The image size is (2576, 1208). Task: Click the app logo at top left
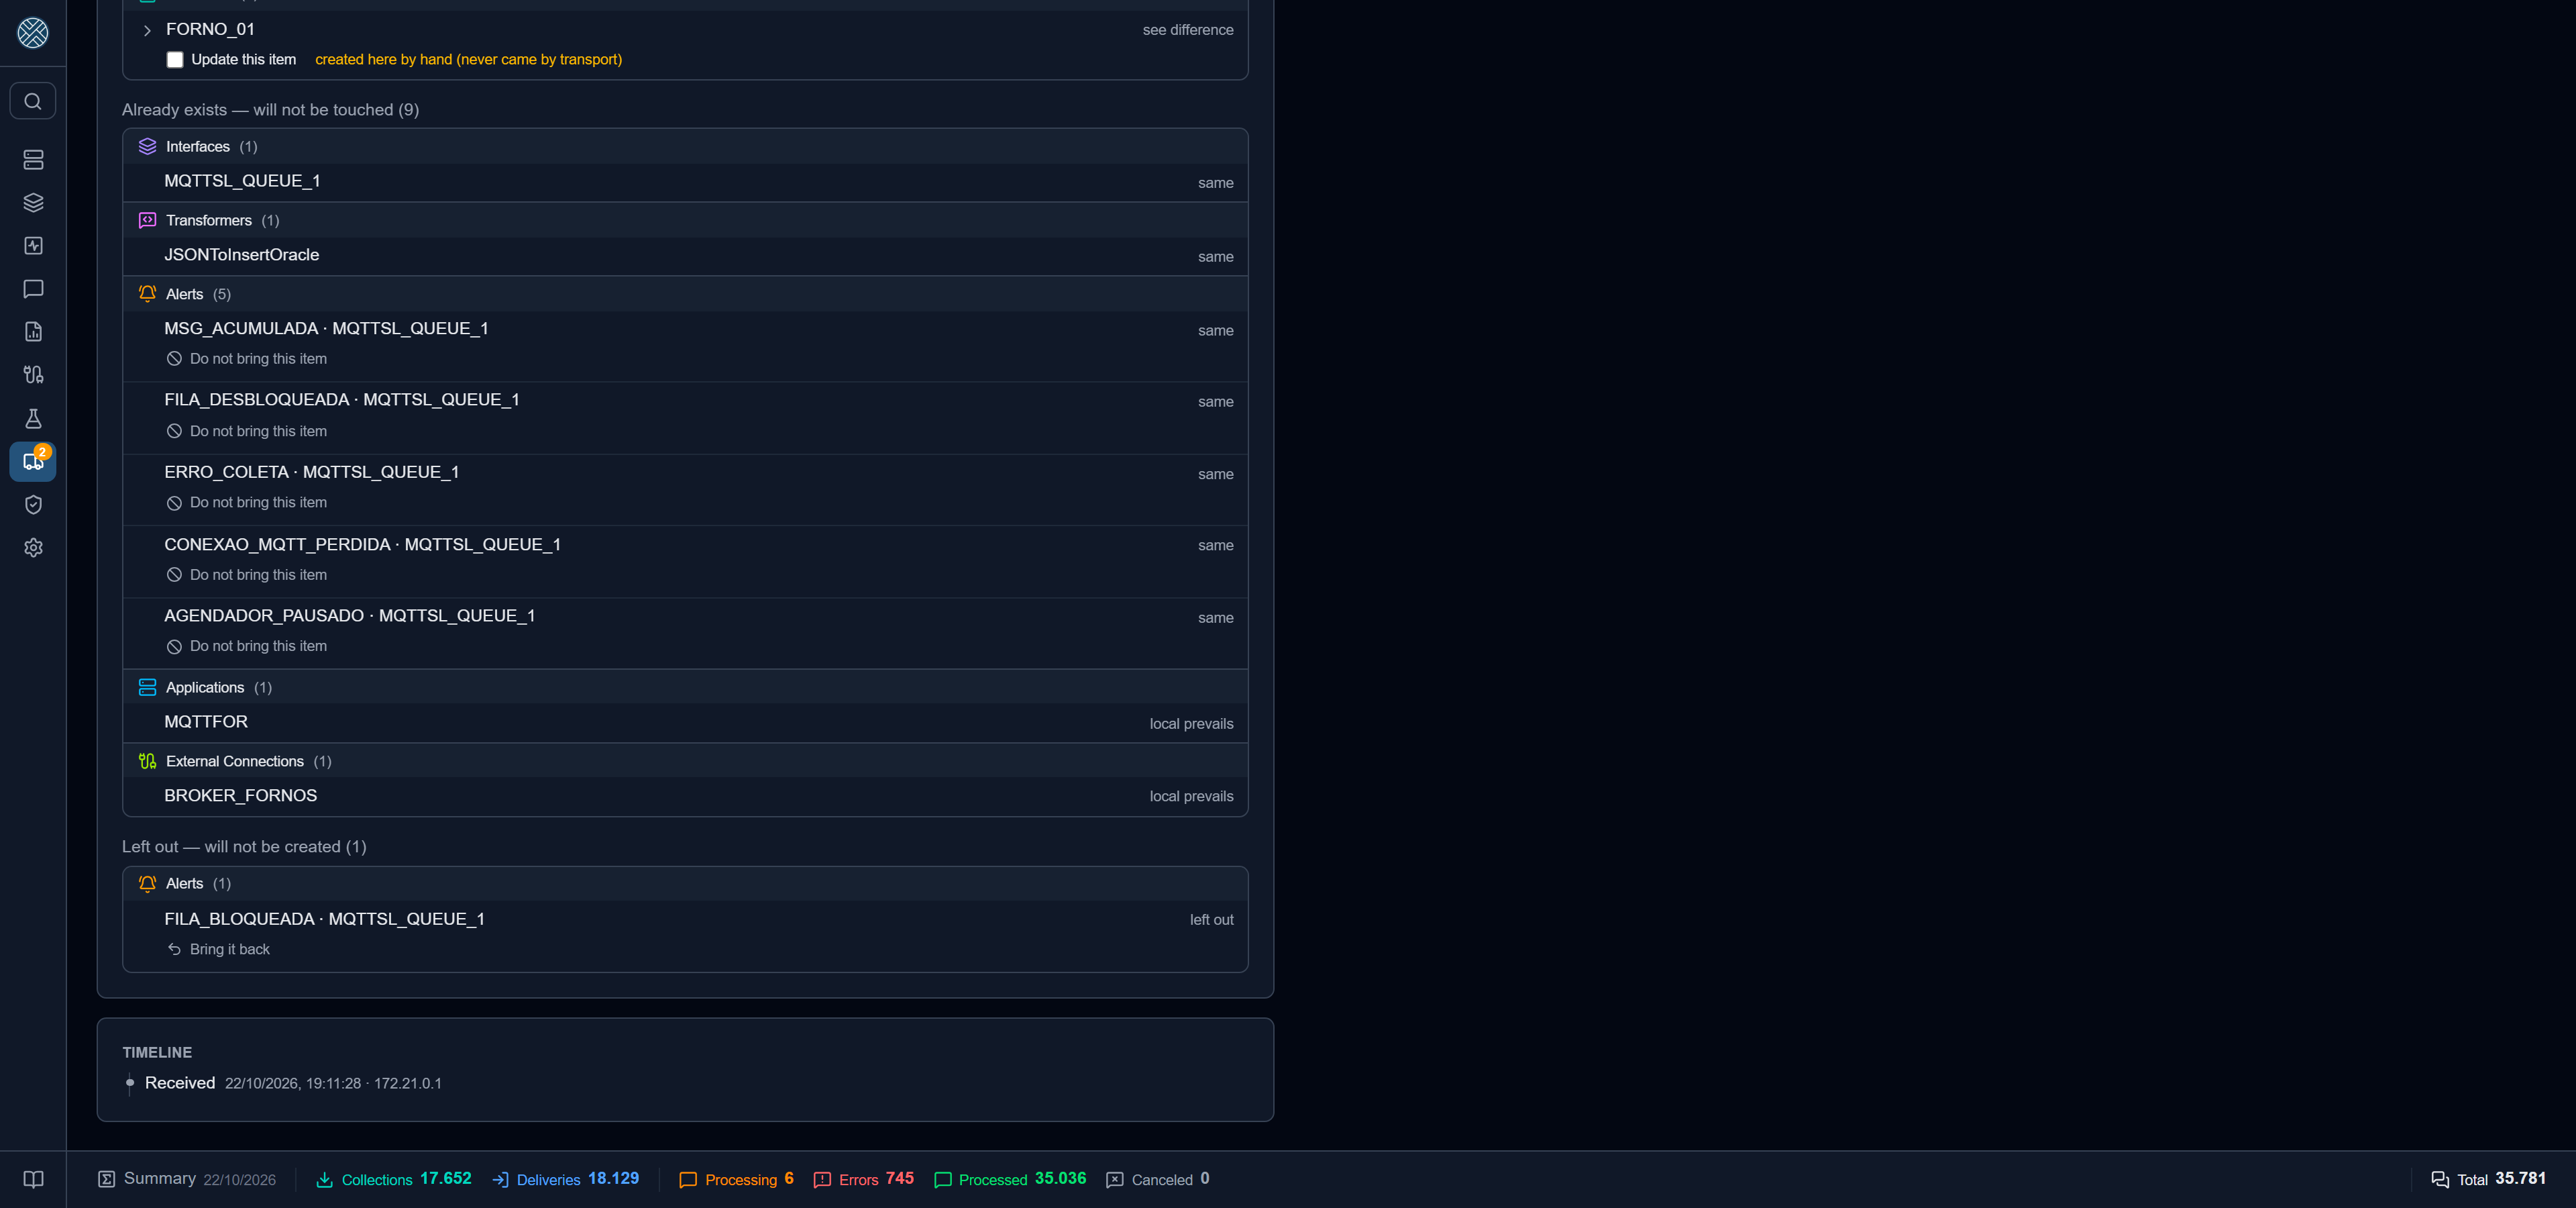click(33, 33)
